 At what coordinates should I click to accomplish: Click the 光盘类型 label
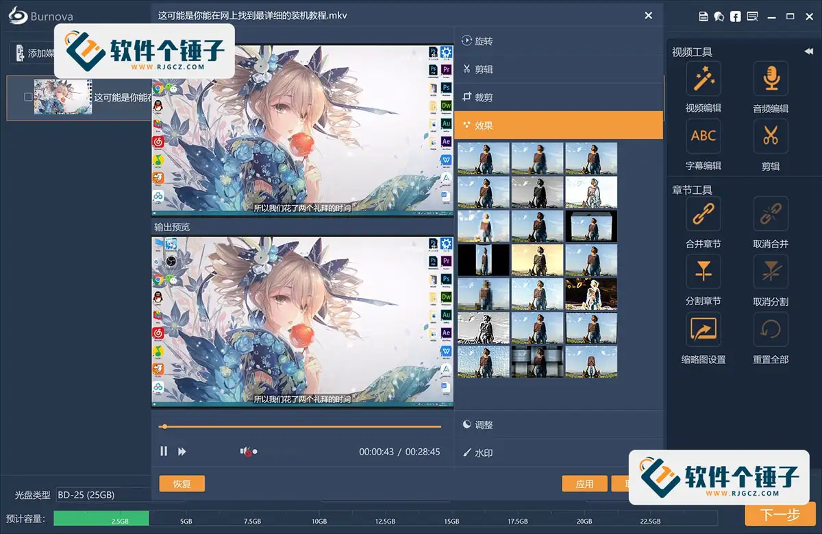(x=33, y=495)
